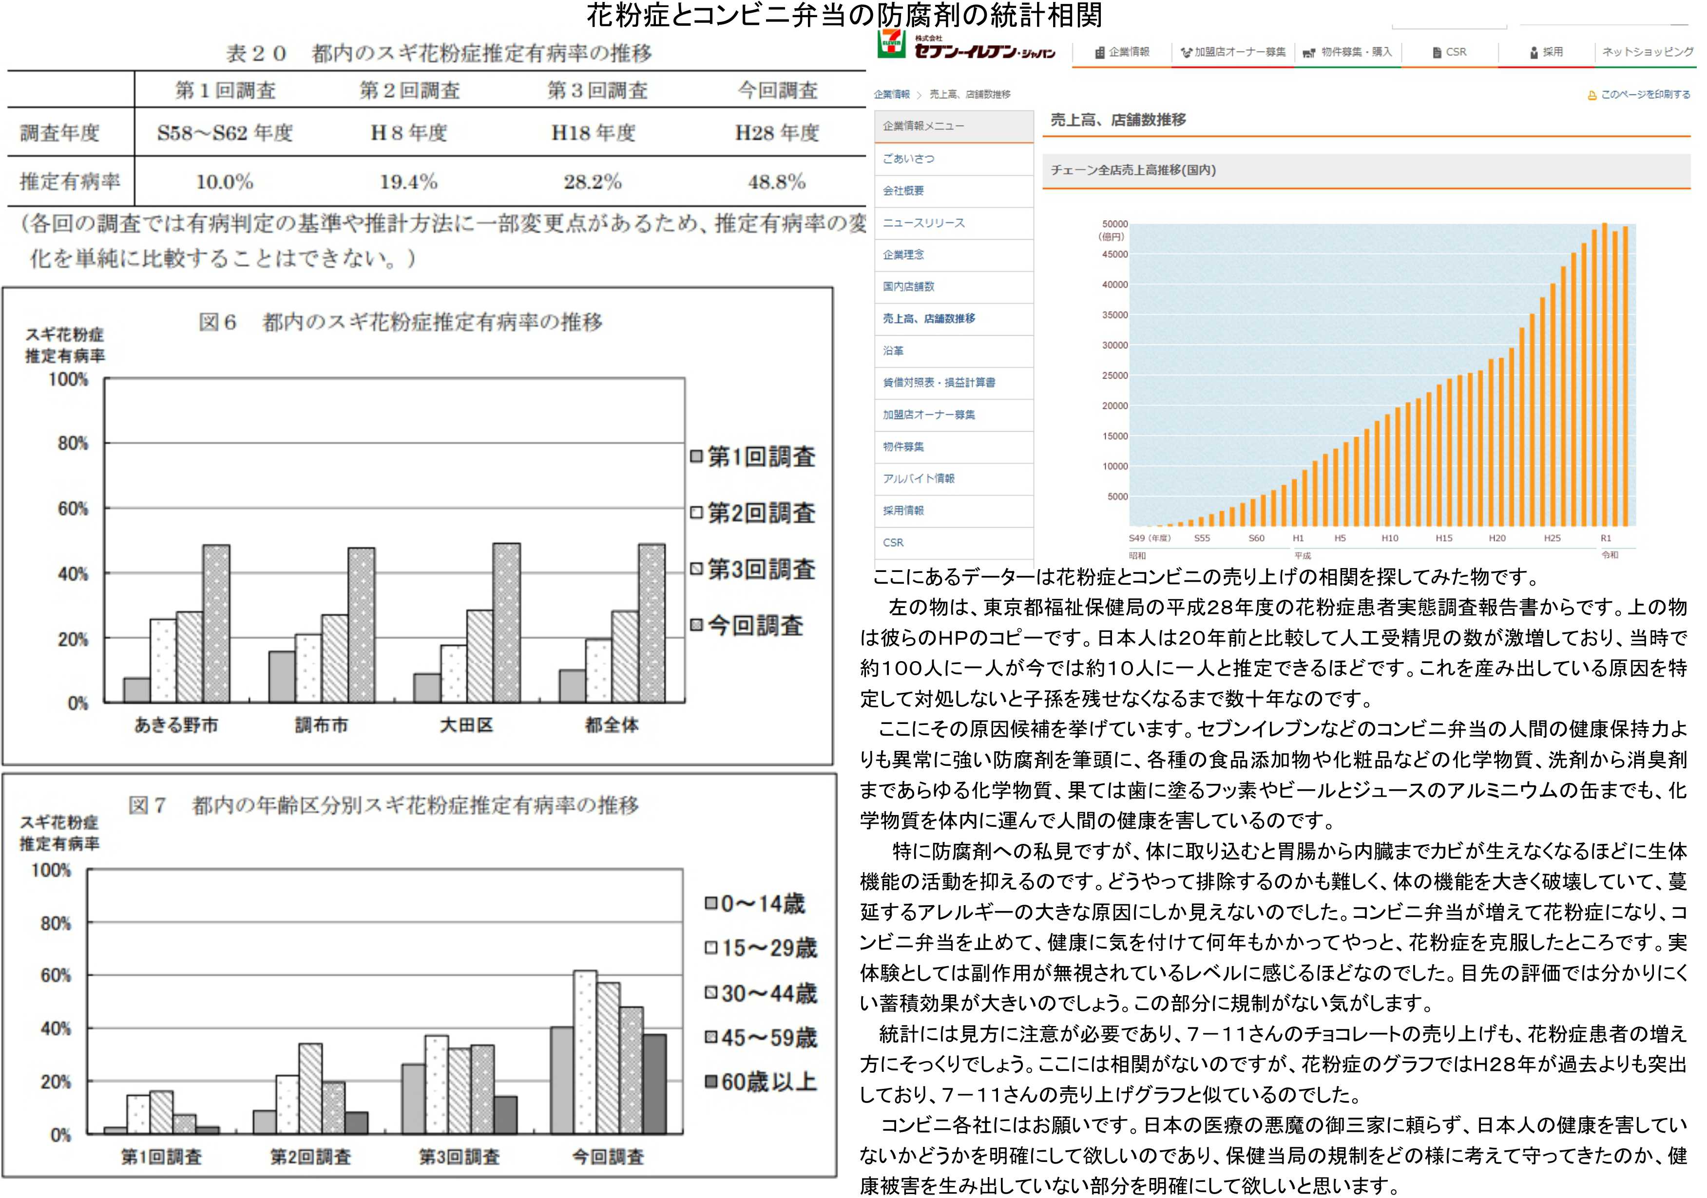Open 沿革 in the sidebar menu

pos(954,351)
